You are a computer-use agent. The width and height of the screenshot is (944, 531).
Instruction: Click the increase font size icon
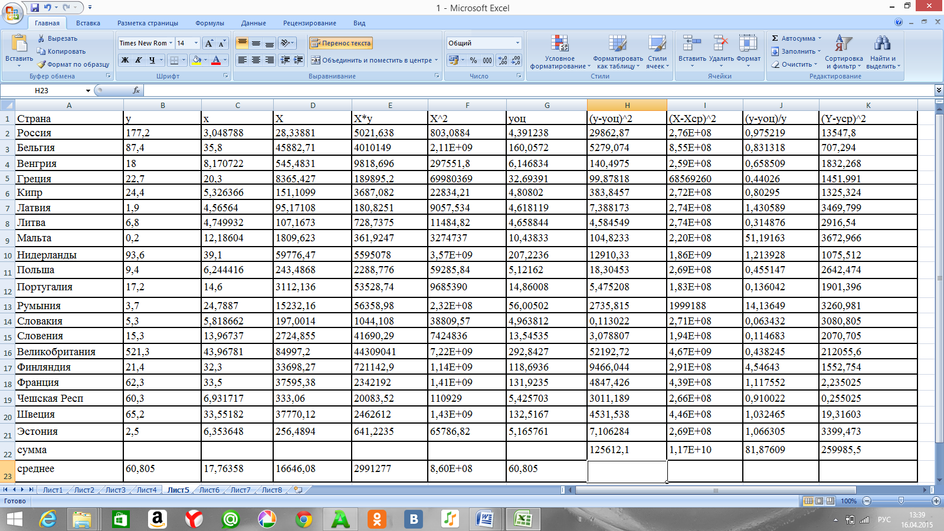pyautogui.click(x=209, y=43)
